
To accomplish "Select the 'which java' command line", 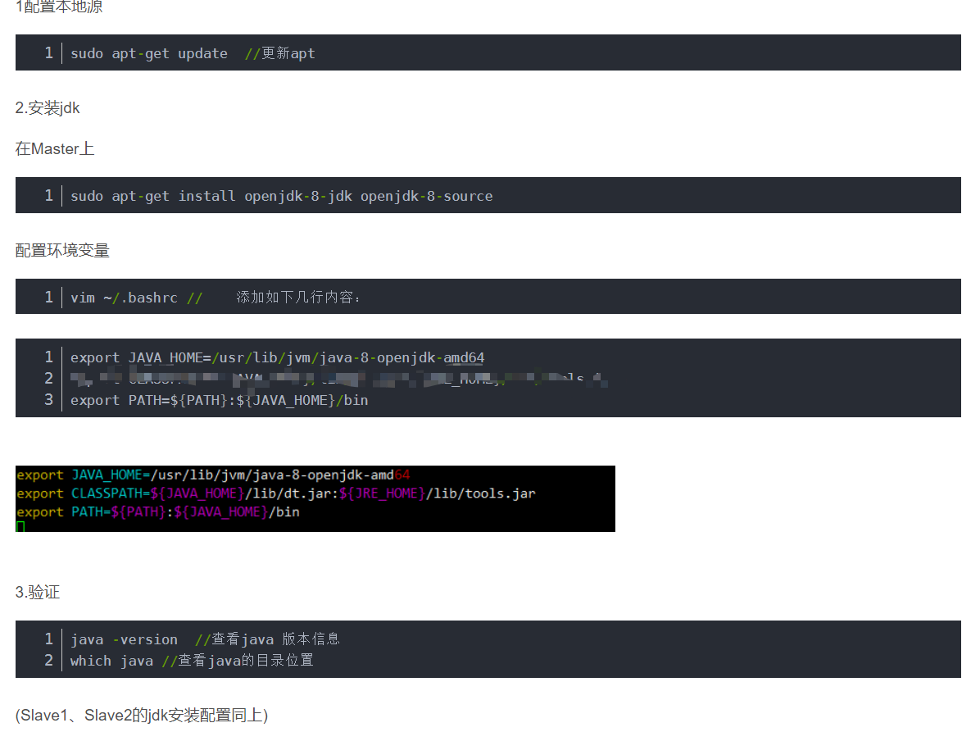I will (112, 661).
